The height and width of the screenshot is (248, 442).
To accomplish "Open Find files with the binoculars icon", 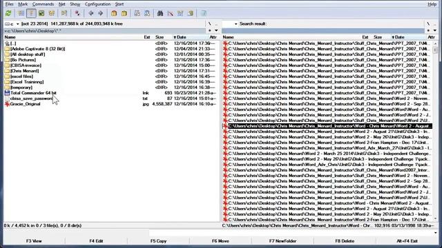I will [160, 13].
